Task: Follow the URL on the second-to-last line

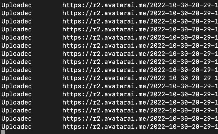Action: 140,118
